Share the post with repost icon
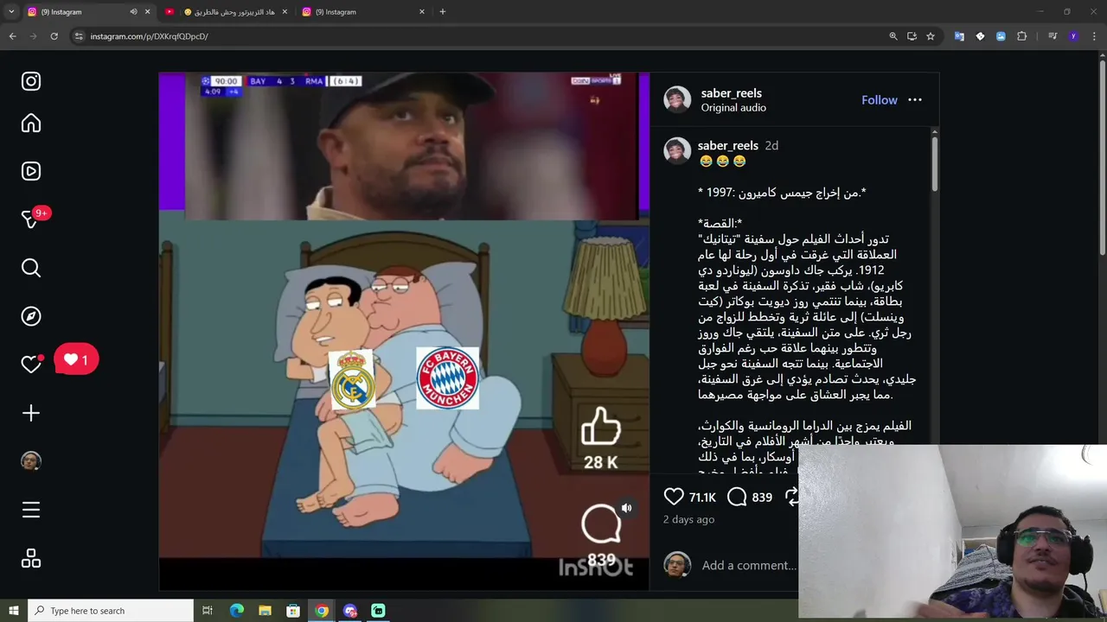 (790, 497)
